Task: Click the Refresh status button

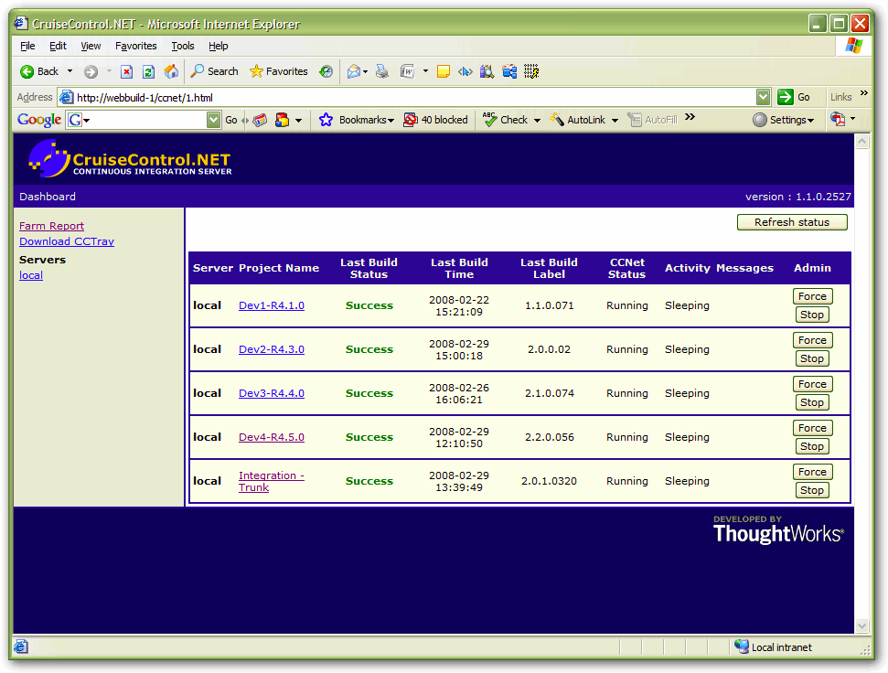Action: [791, 222]
